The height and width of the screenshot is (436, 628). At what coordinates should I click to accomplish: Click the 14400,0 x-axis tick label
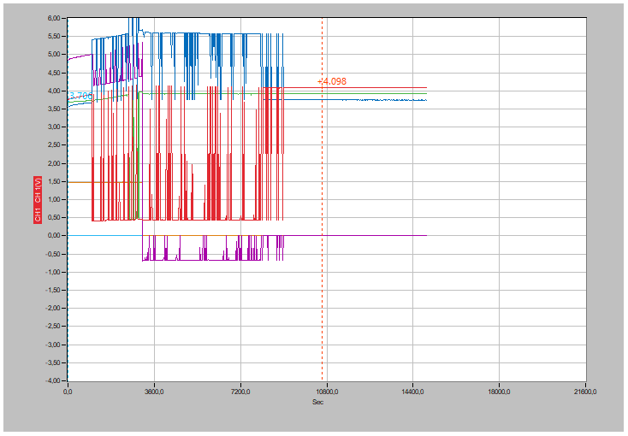414,392
